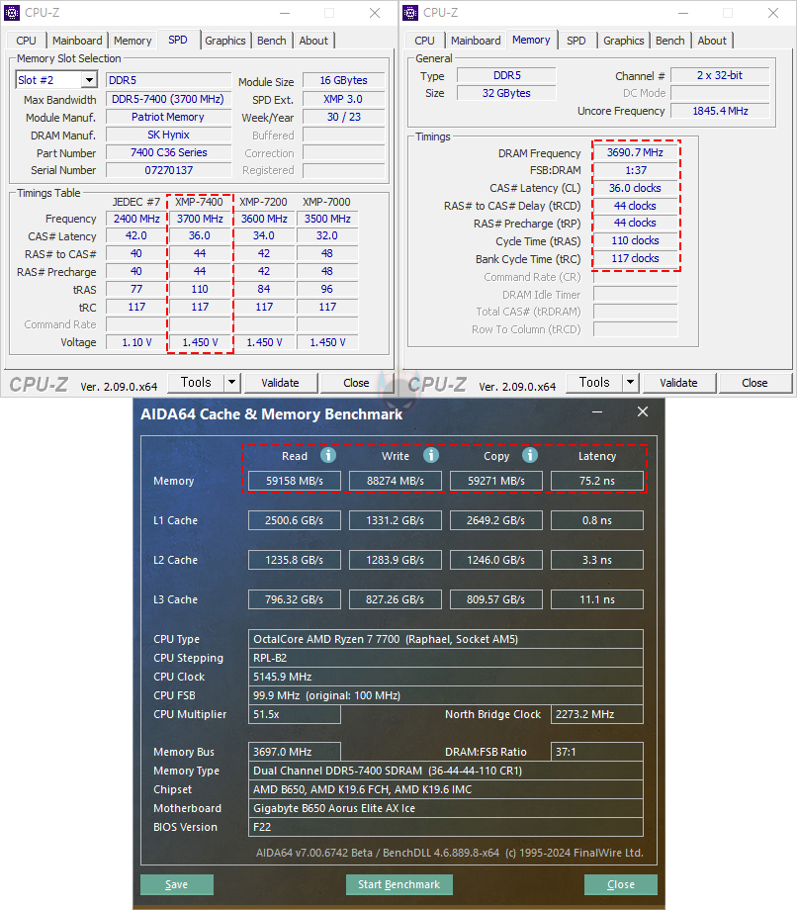This screenshot has height=910, width=797.
Task: Open Bench tab in right CPU-Z
Action: pos(670,41)
